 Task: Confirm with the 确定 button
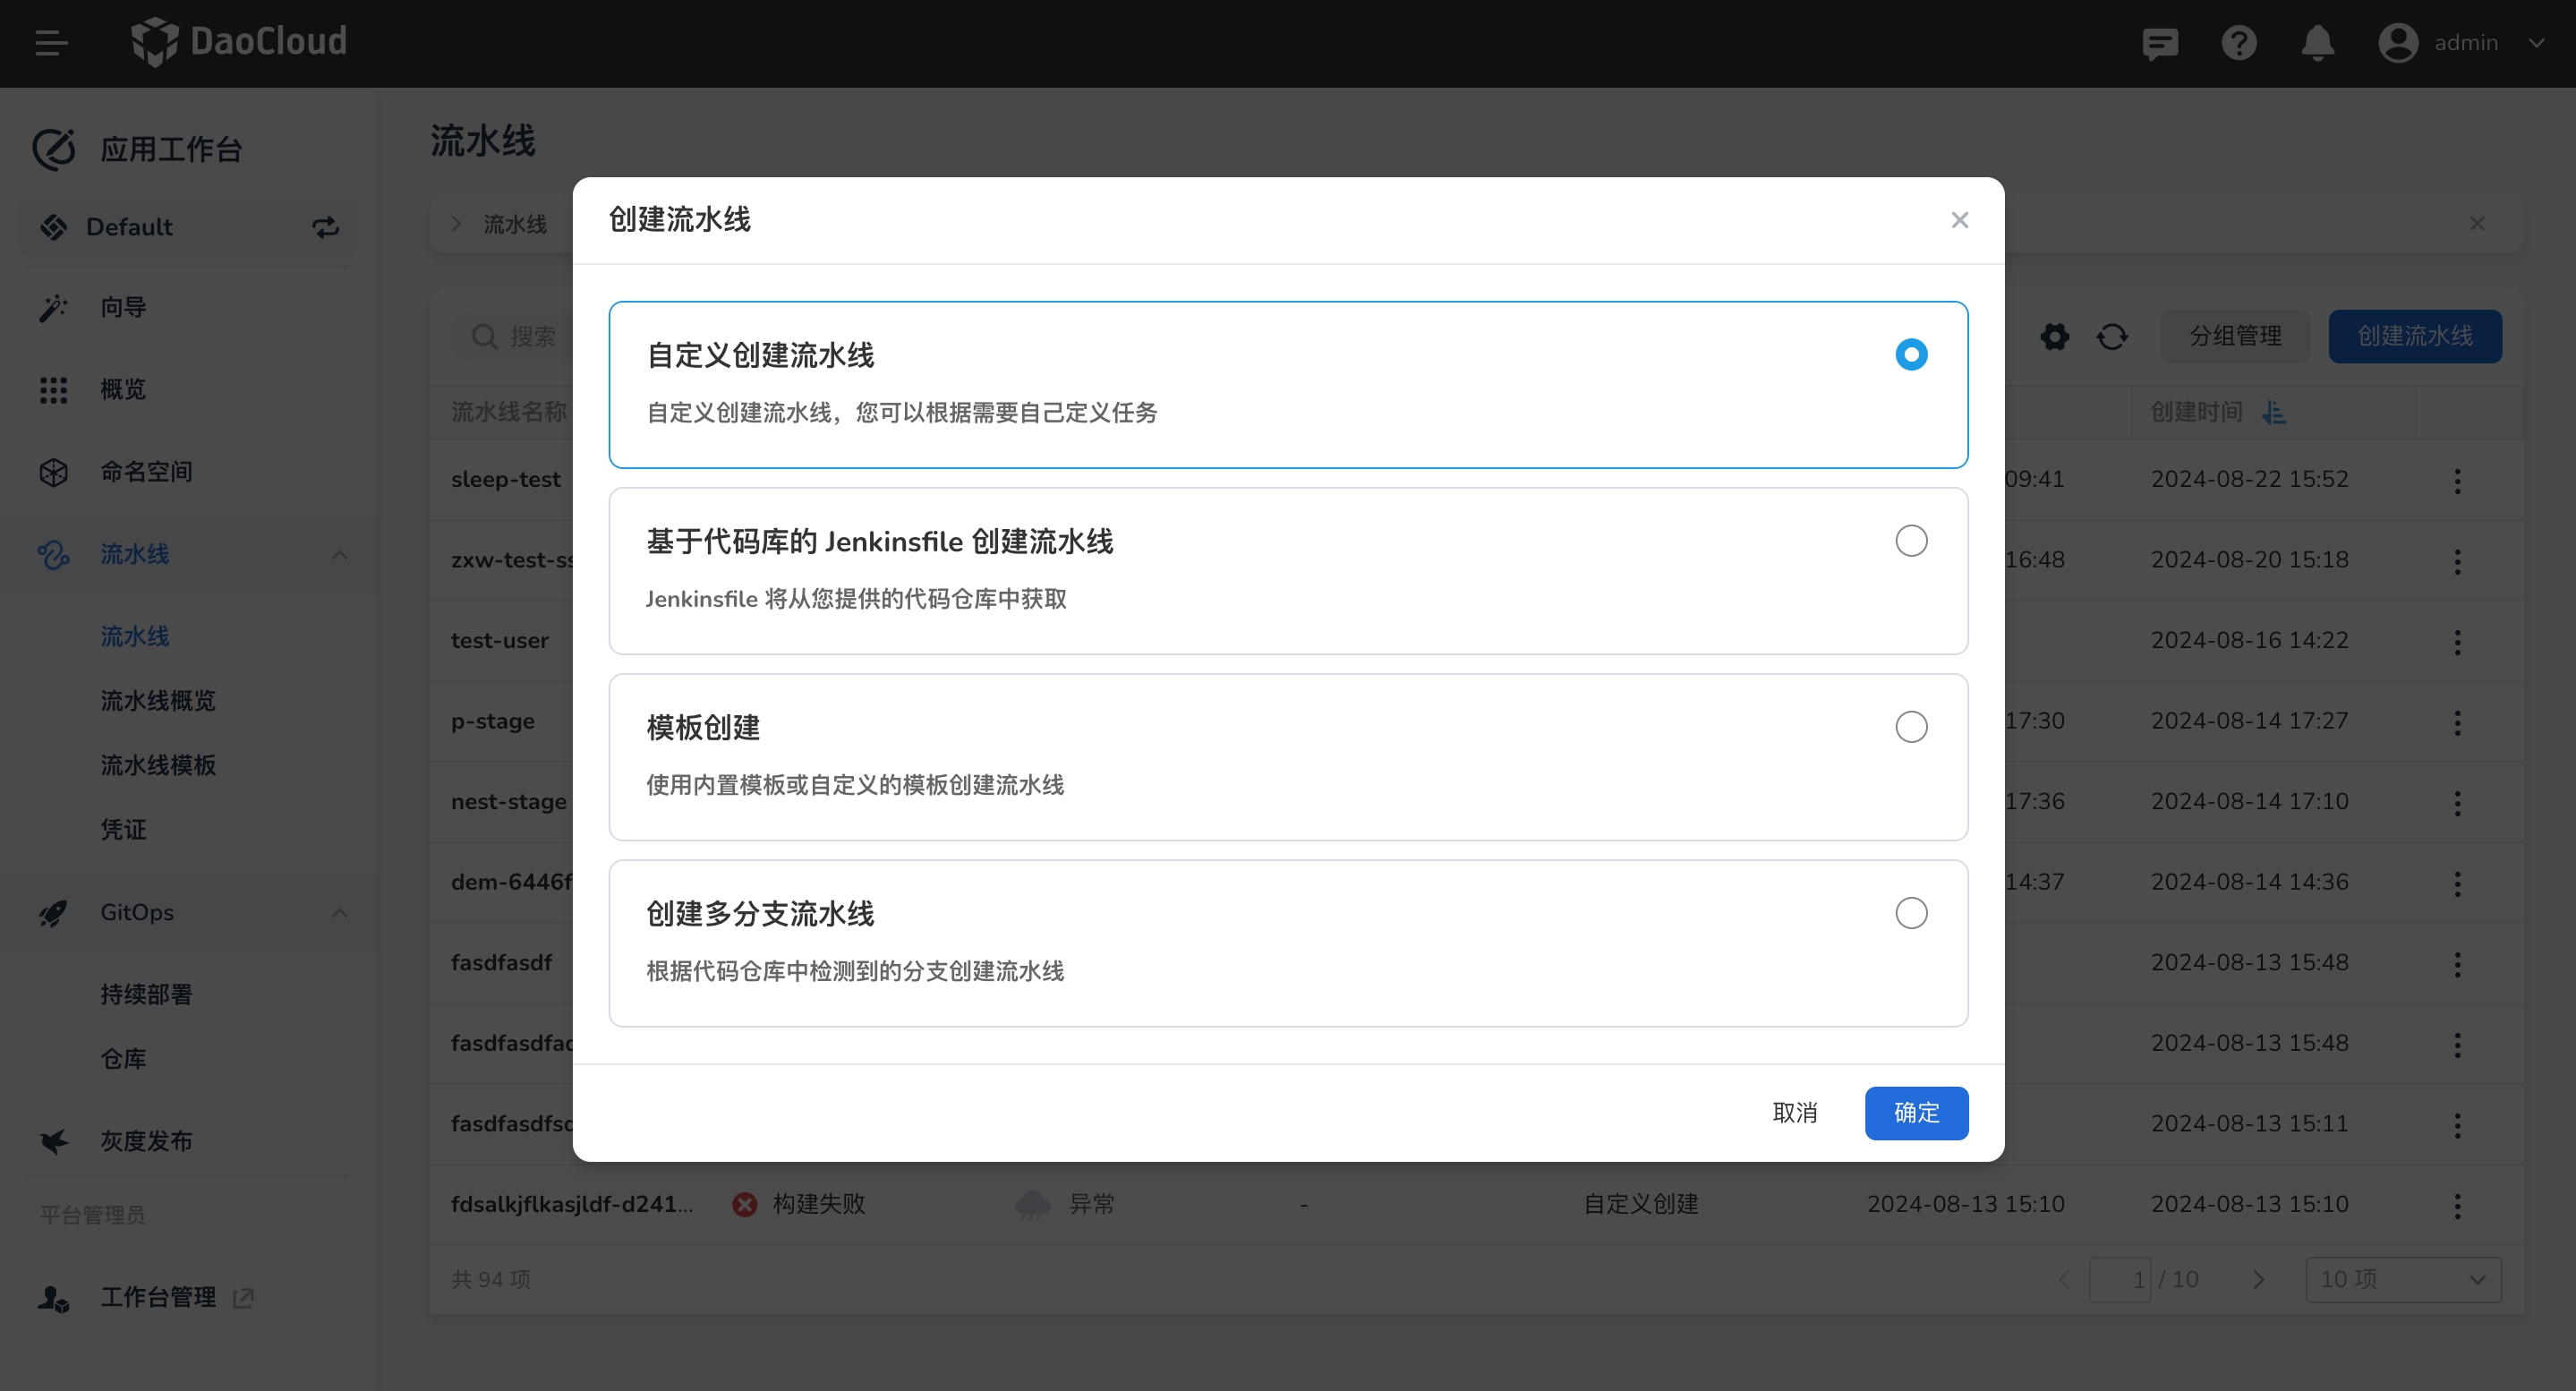[x=1915, y=1113]
